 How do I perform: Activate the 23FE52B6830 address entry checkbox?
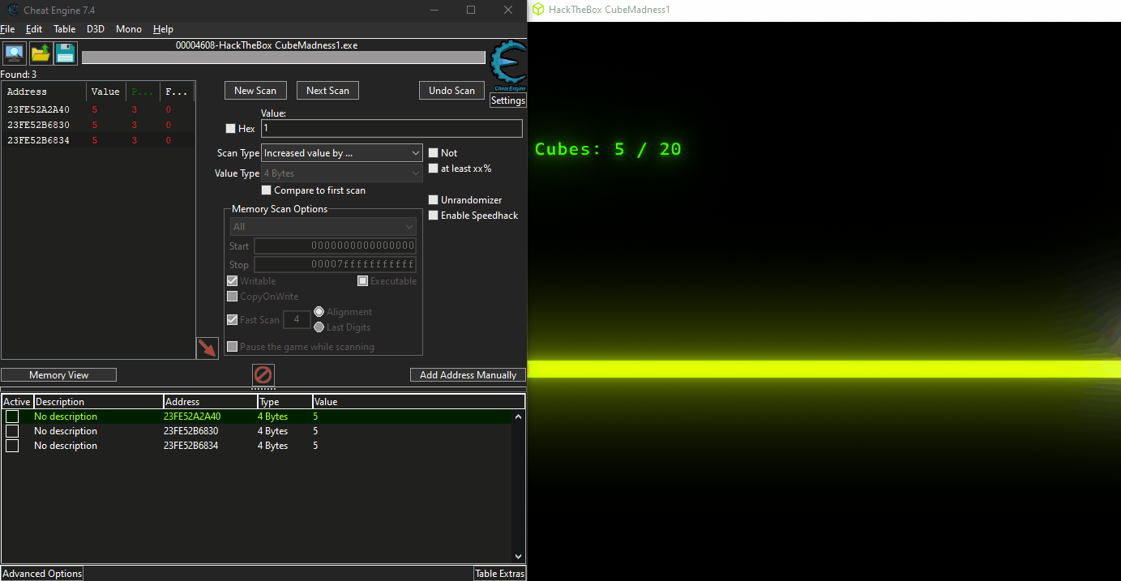[x=12, y=431]
